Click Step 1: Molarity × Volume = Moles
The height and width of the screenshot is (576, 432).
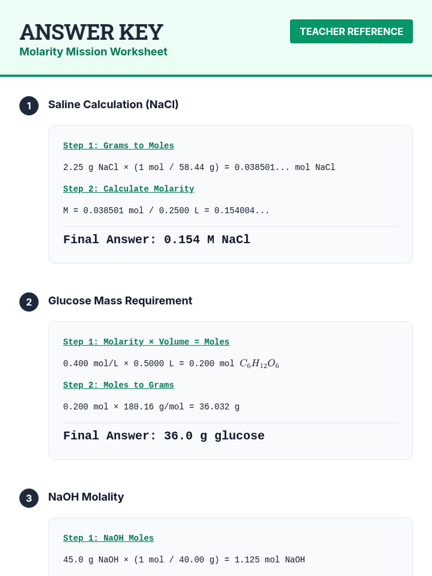pyautogui.click(x=146, y=342)
